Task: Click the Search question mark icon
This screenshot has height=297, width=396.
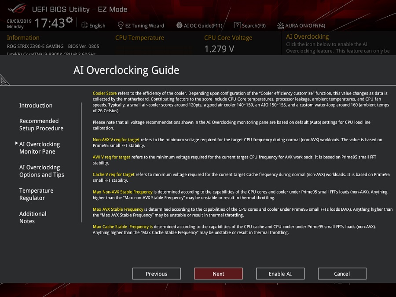Action: point(237,25)
